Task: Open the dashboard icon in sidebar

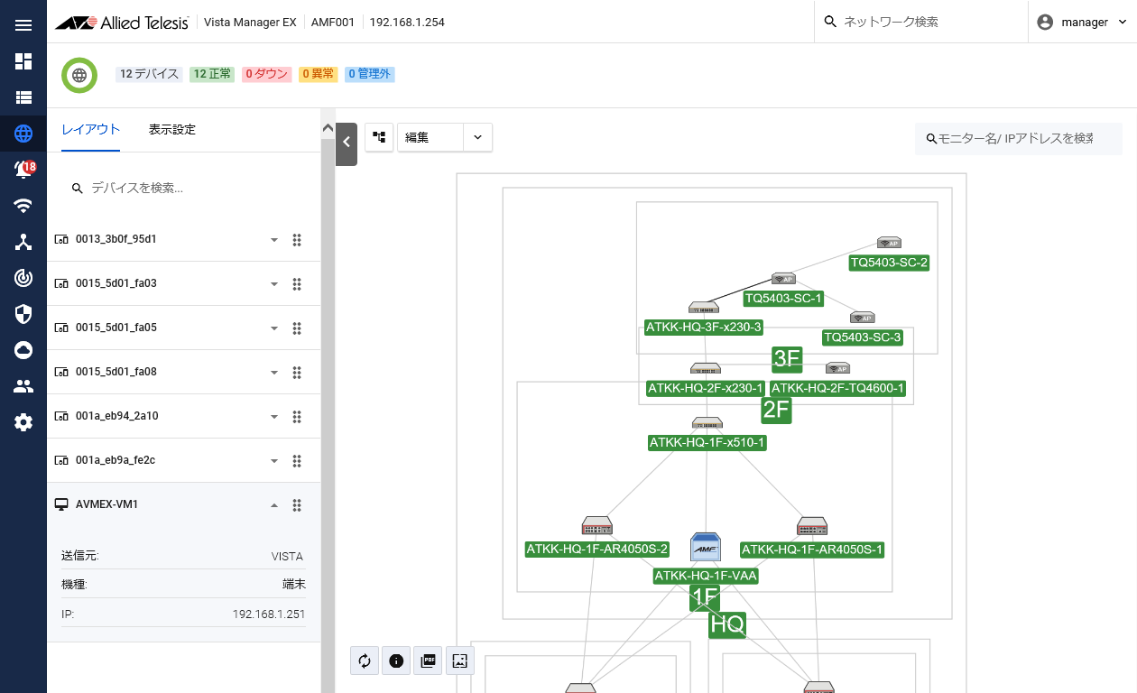Action: coord(23,61)
